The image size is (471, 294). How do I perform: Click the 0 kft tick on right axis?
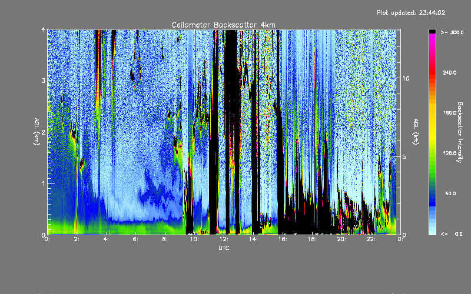[404, 235]
